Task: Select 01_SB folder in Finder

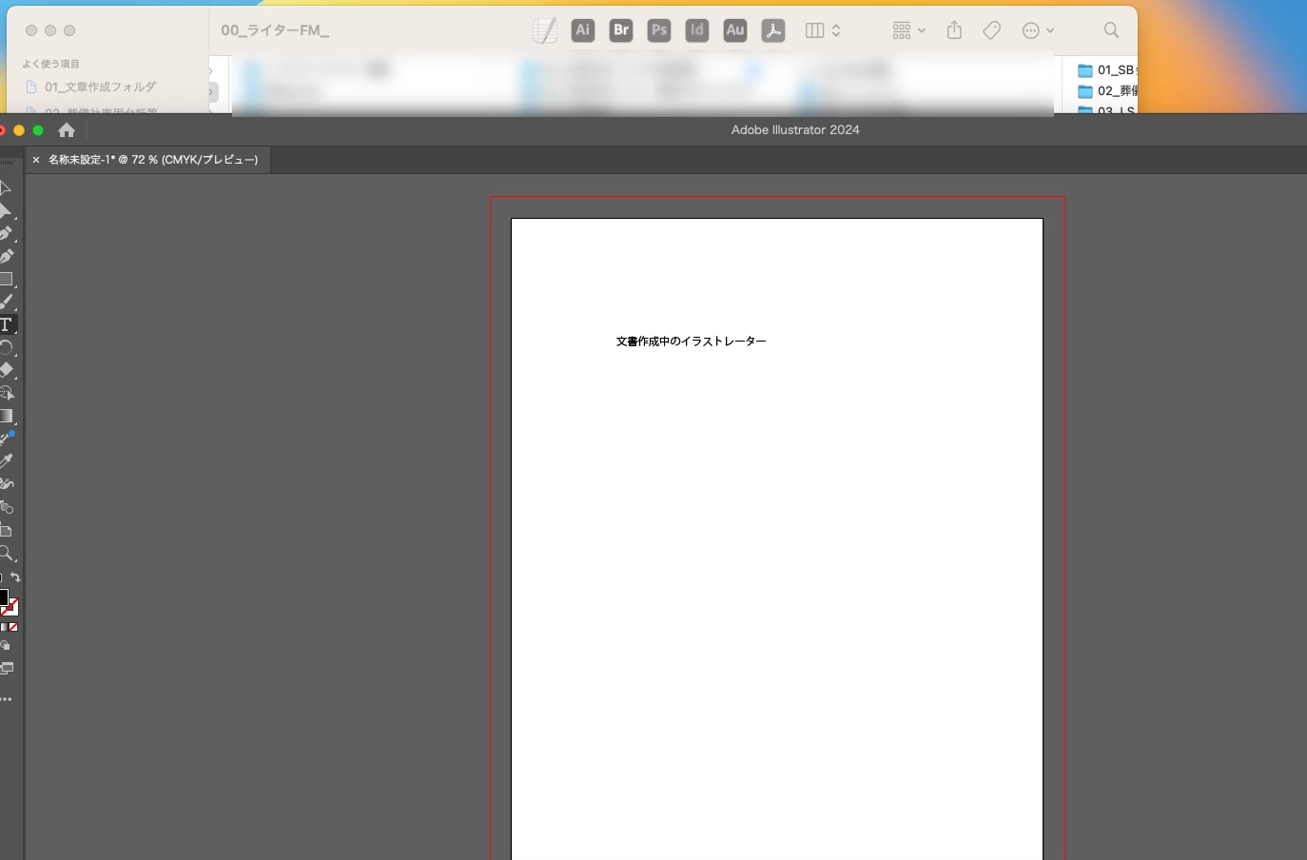Action: point(1106,70)
